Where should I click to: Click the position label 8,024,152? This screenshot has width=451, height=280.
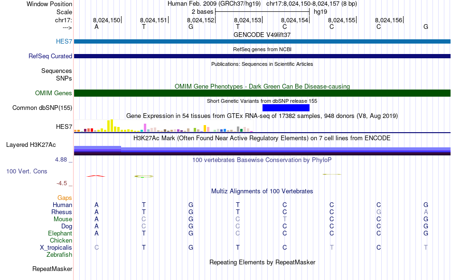pos(200,20)
